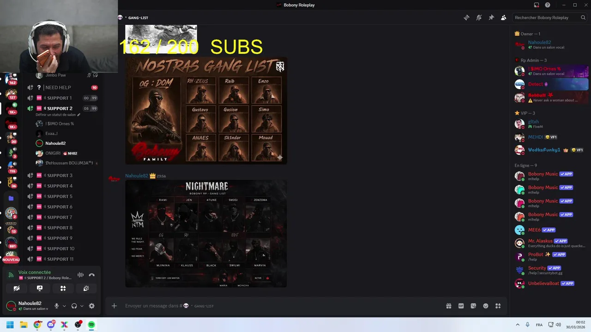Image resolution: width=591 pixels, height=332 pixels.
Task: Open the Nahoule82 user panel avatar
Action: pyautogui.click(x=11, y=306)
